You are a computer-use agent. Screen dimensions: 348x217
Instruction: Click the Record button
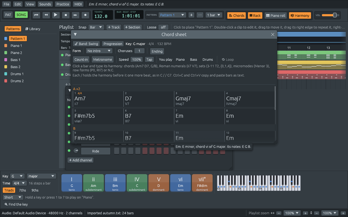pyautogui.click(x=85, y=15)
